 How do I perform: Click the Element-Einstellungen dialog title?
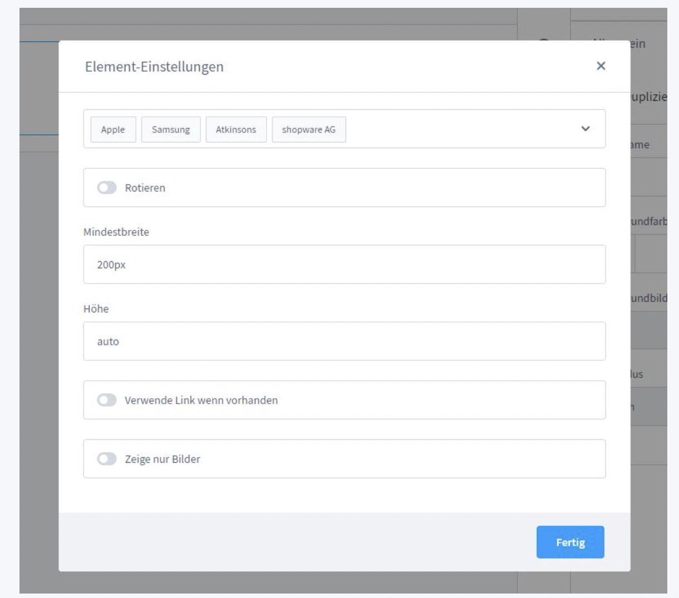[x=154, y=67]
